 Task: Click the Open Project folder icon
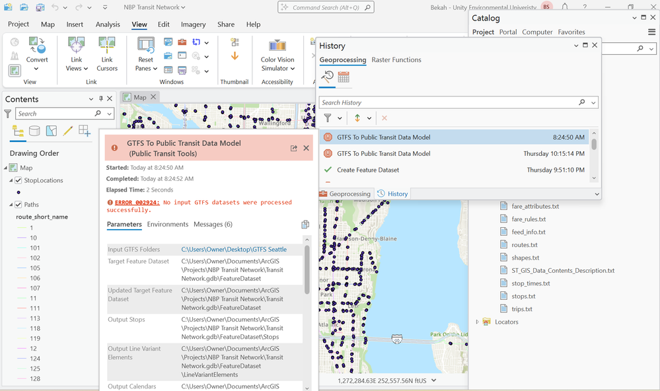click(x=24, y=7)
